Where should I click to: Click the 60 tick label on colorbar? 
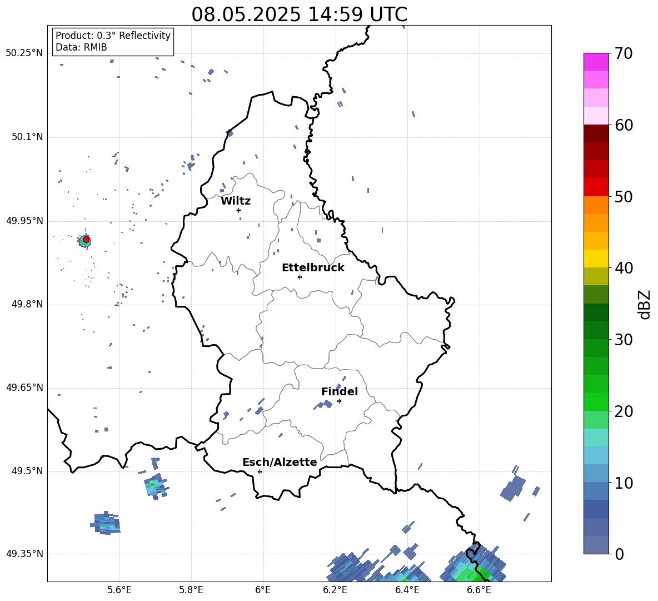point(624,125)
